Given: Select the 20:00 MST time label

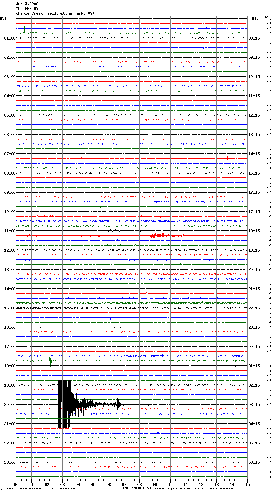Looking at the screenshot, I should click(x=10, y=405).
